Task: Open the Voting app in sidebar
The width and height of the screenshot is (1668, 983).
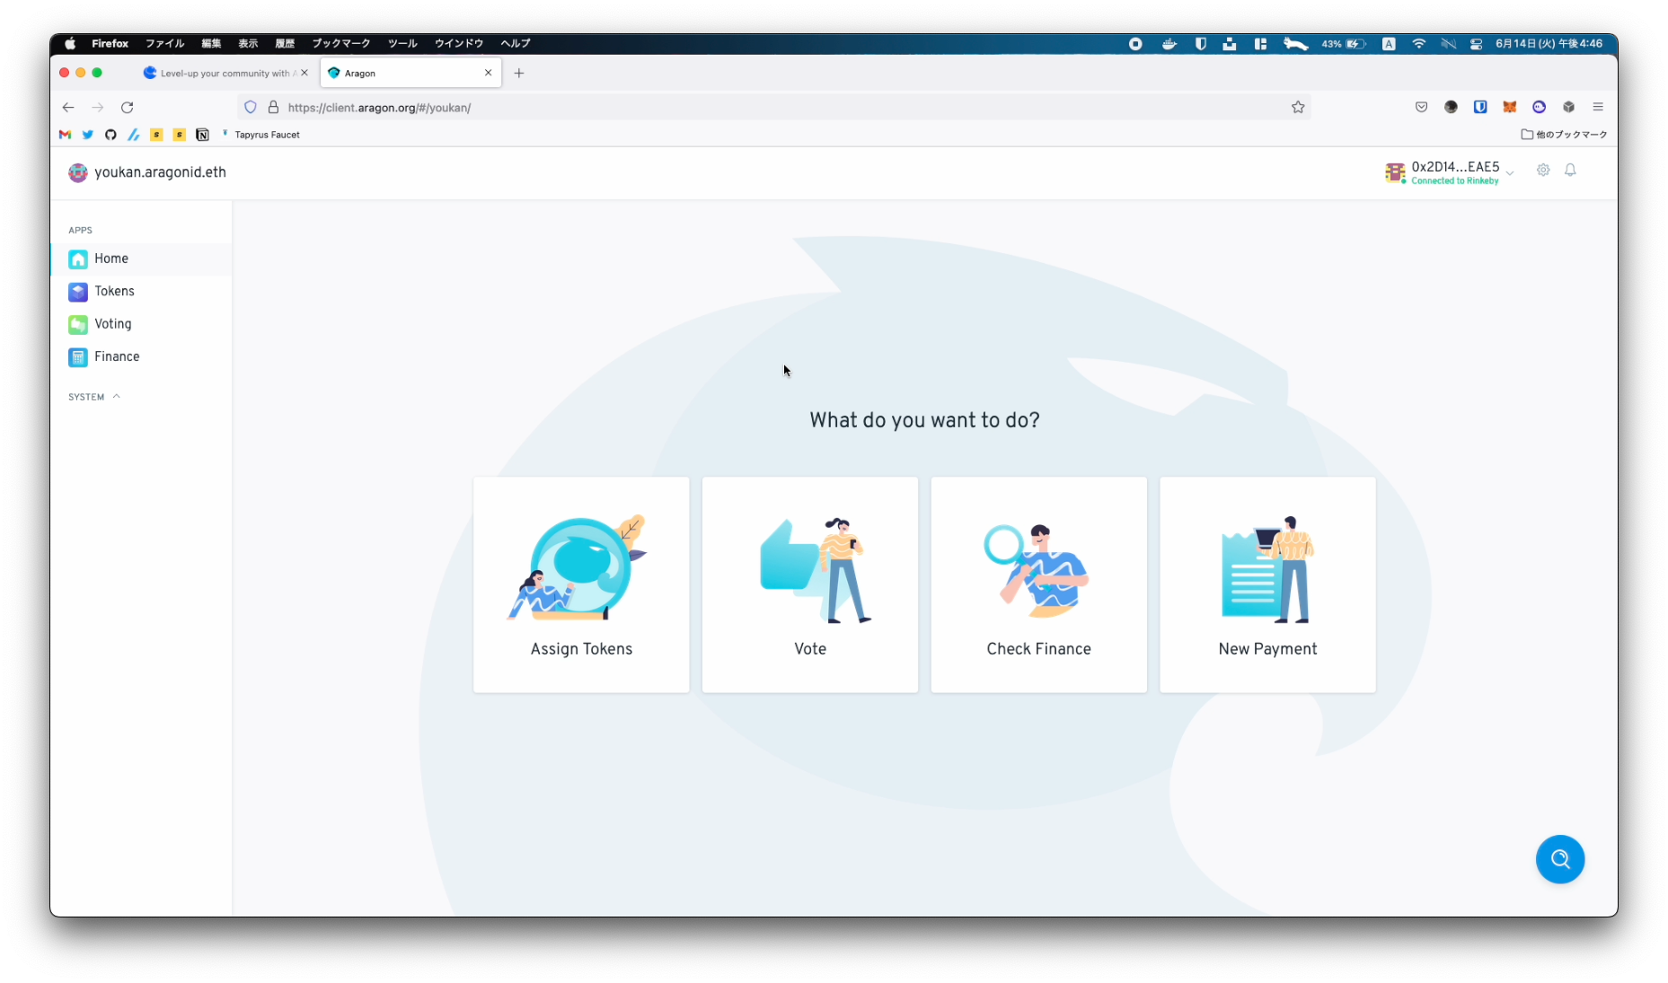Action: (112, 324)
